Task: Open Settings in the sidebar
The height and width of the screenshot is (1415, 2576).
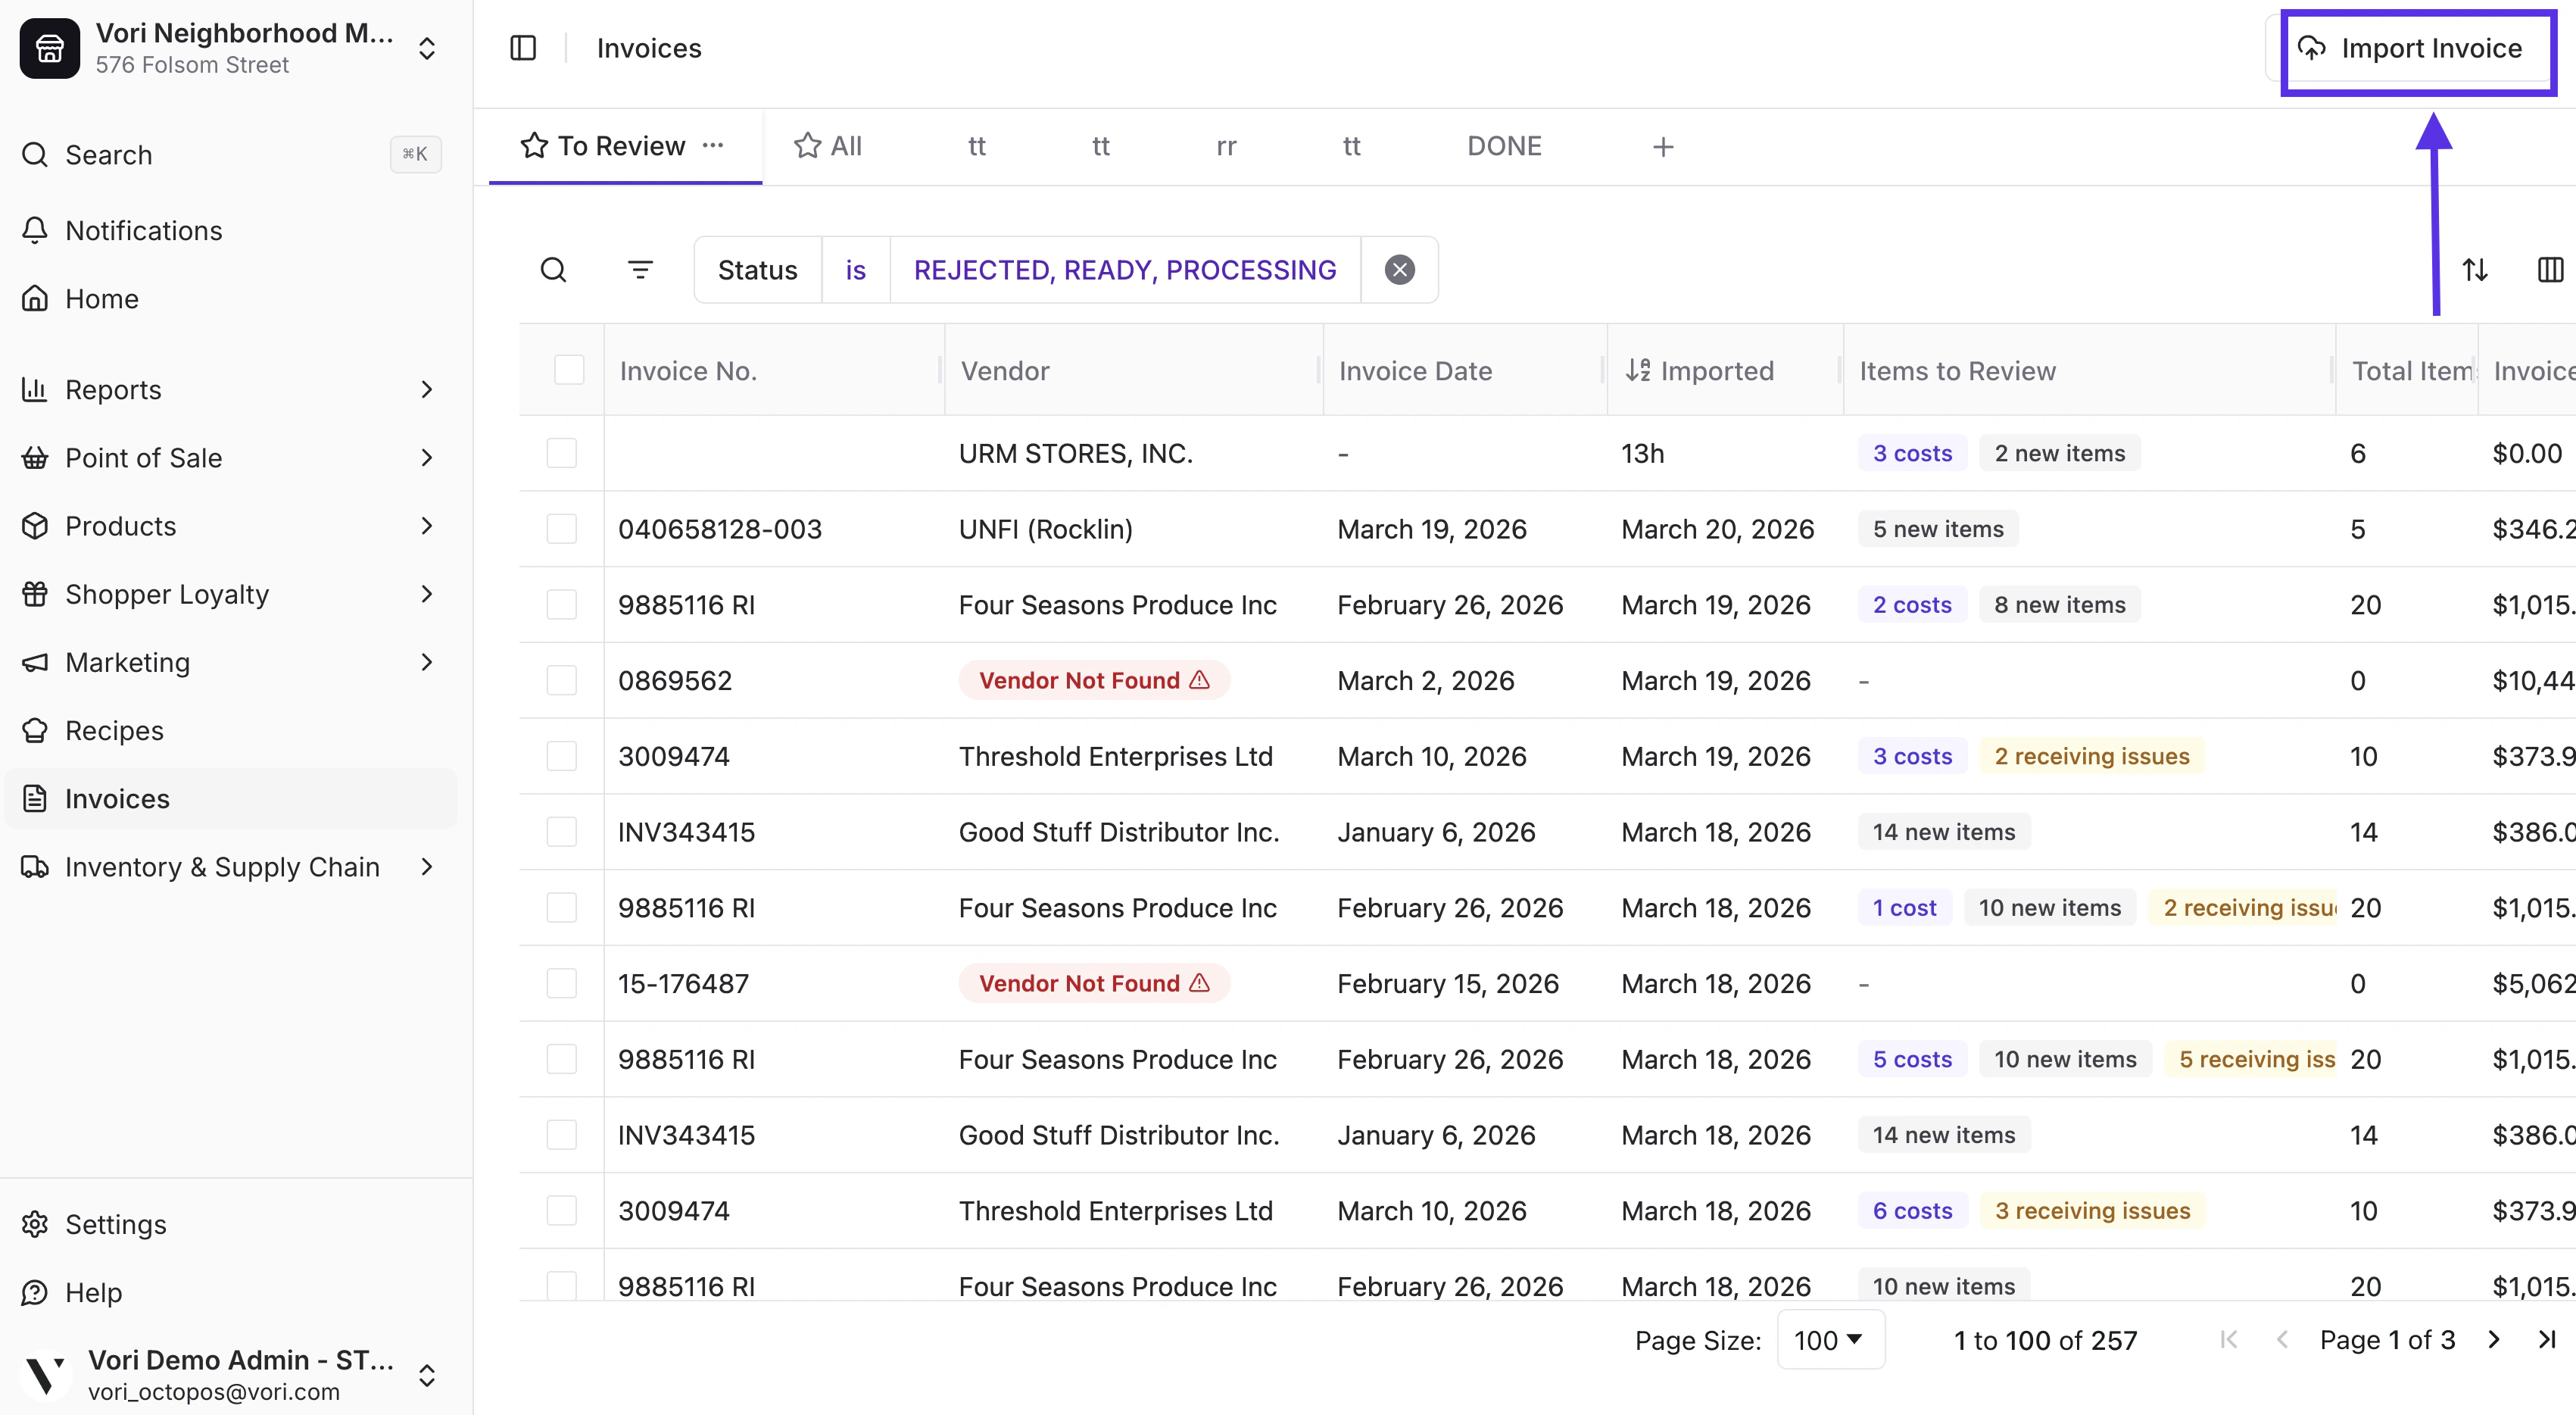Action: 115,1224
